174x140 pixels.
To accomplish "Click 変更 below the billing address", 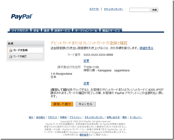I will point(86,83).
